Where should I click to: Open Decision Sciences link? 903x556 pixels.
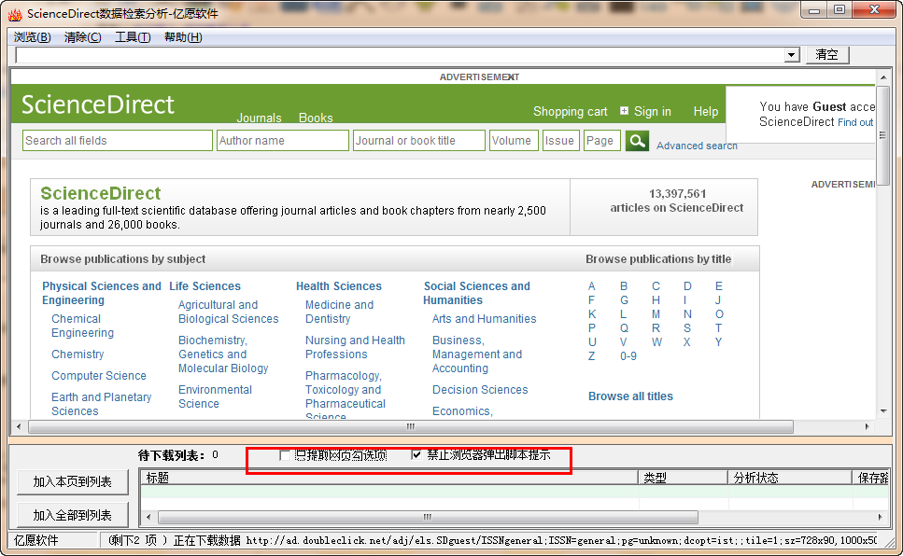pyautogui.click(x=480, y=390)
